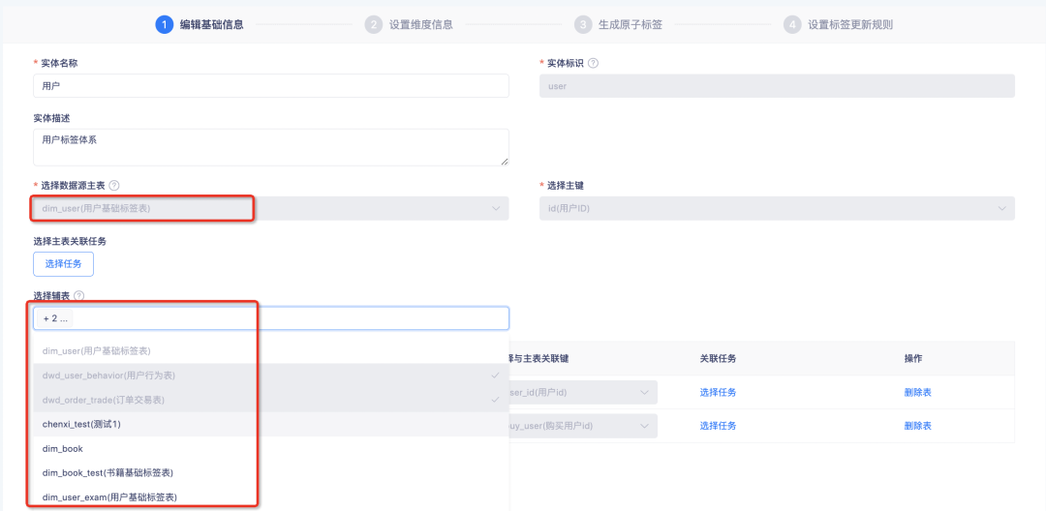Viewport: 1046px width, 511px height.
Task: Expand the 选择主键 id(用户ID) dropdown
Action: tap(776, 208)
